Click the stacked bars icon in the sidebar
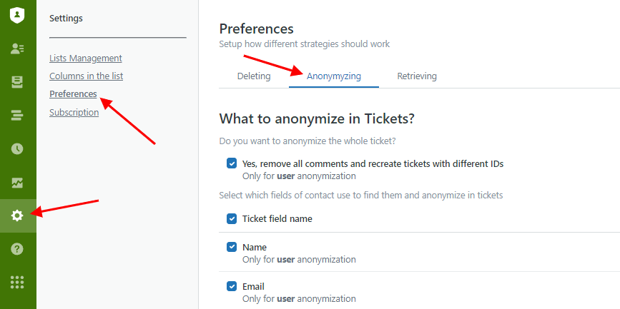 coord(17,116)
